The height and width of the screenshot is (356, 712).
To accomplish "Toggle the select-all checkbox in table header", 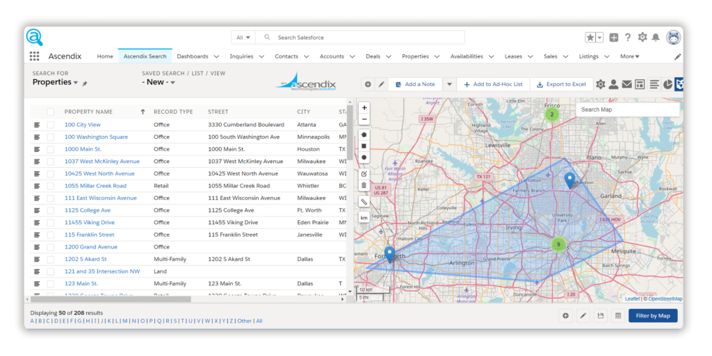I will [50, 112].
